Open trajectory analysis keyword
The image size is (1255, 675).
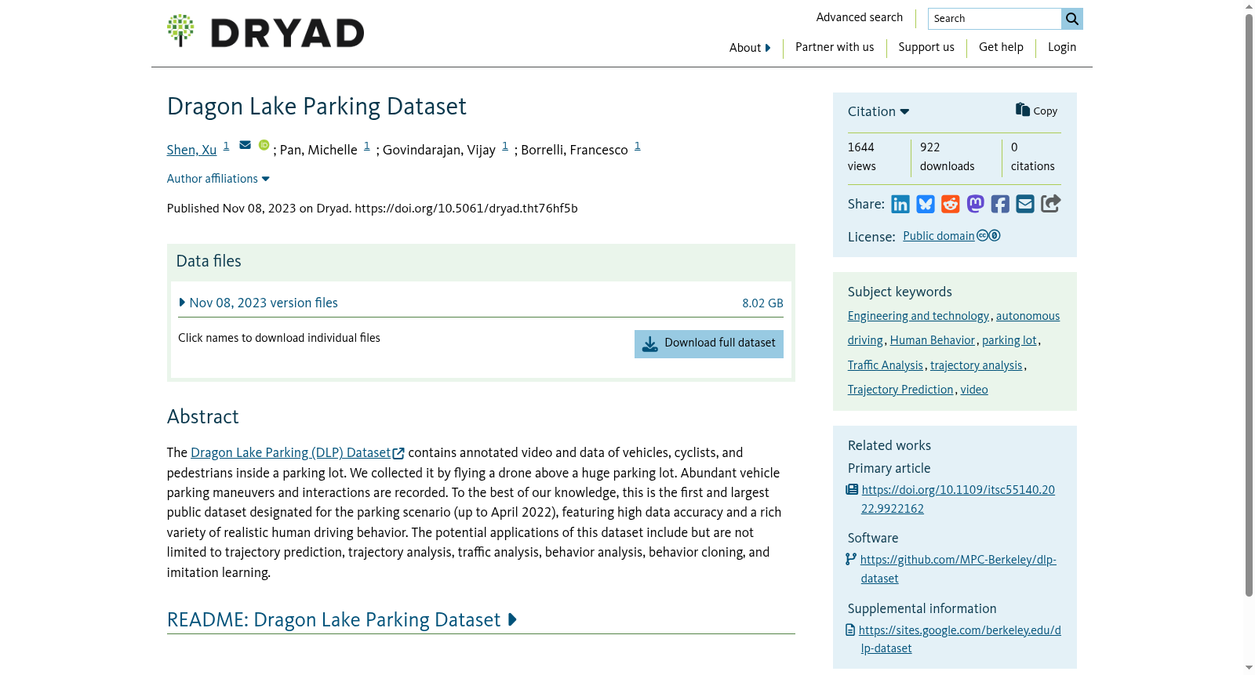pyautogui.click(x=977, y=365)
